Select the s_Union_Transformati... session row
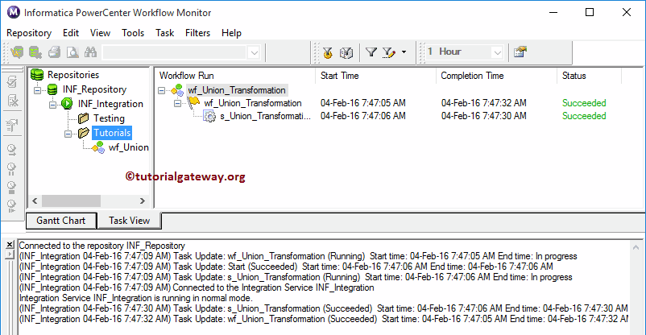The width and height of the screenshot is (646, 335). [265, 116]
